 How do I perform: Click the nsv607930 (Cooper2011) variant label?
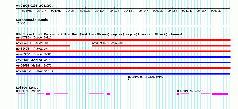point(34,37)
